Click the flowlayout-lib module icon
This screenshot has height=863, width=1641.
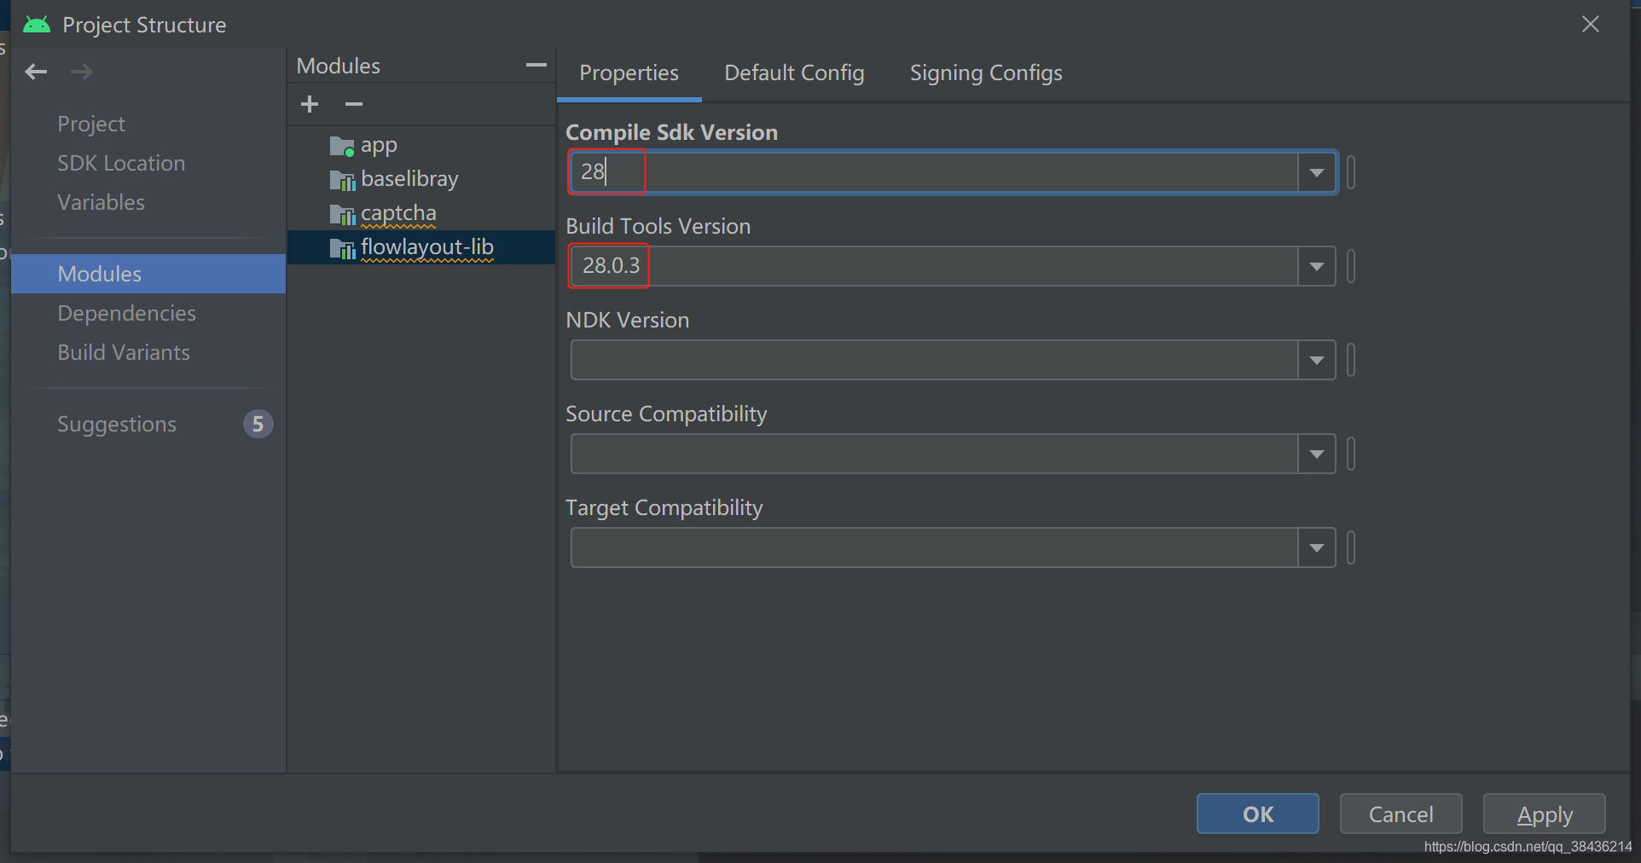(342, 249)
